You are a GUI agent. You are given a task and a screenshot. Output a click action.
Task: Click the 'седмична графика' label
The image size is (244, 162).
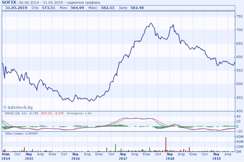tap(83, 3)
